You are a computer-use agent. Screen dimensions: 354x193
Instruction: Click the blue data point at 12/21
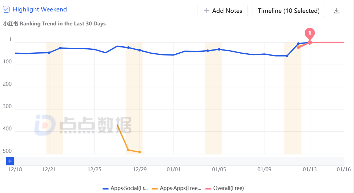coord(49,53)
